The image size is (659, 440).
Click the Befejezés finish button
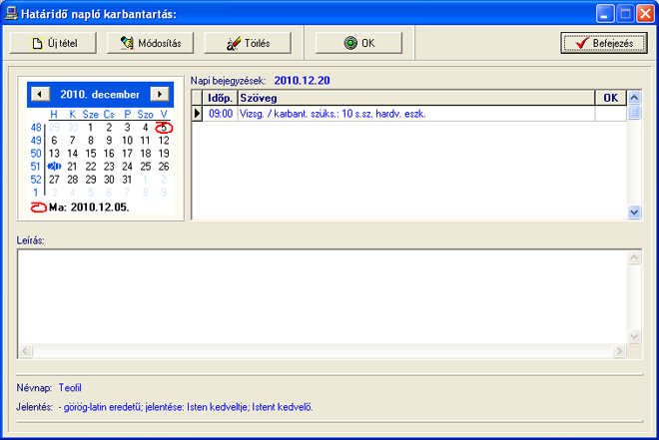point(603,43)
